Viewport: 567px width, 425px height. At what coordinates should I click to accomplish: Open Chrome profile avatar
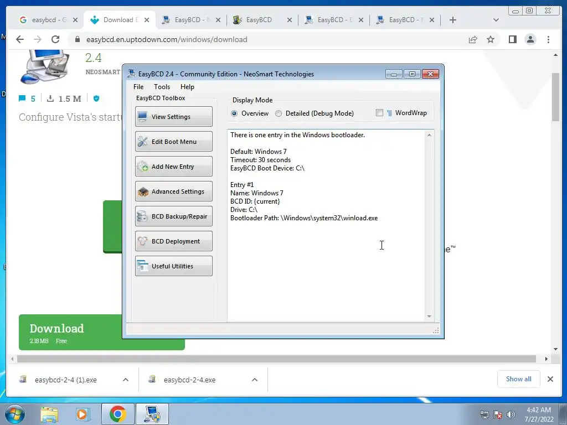coord(530,39)
